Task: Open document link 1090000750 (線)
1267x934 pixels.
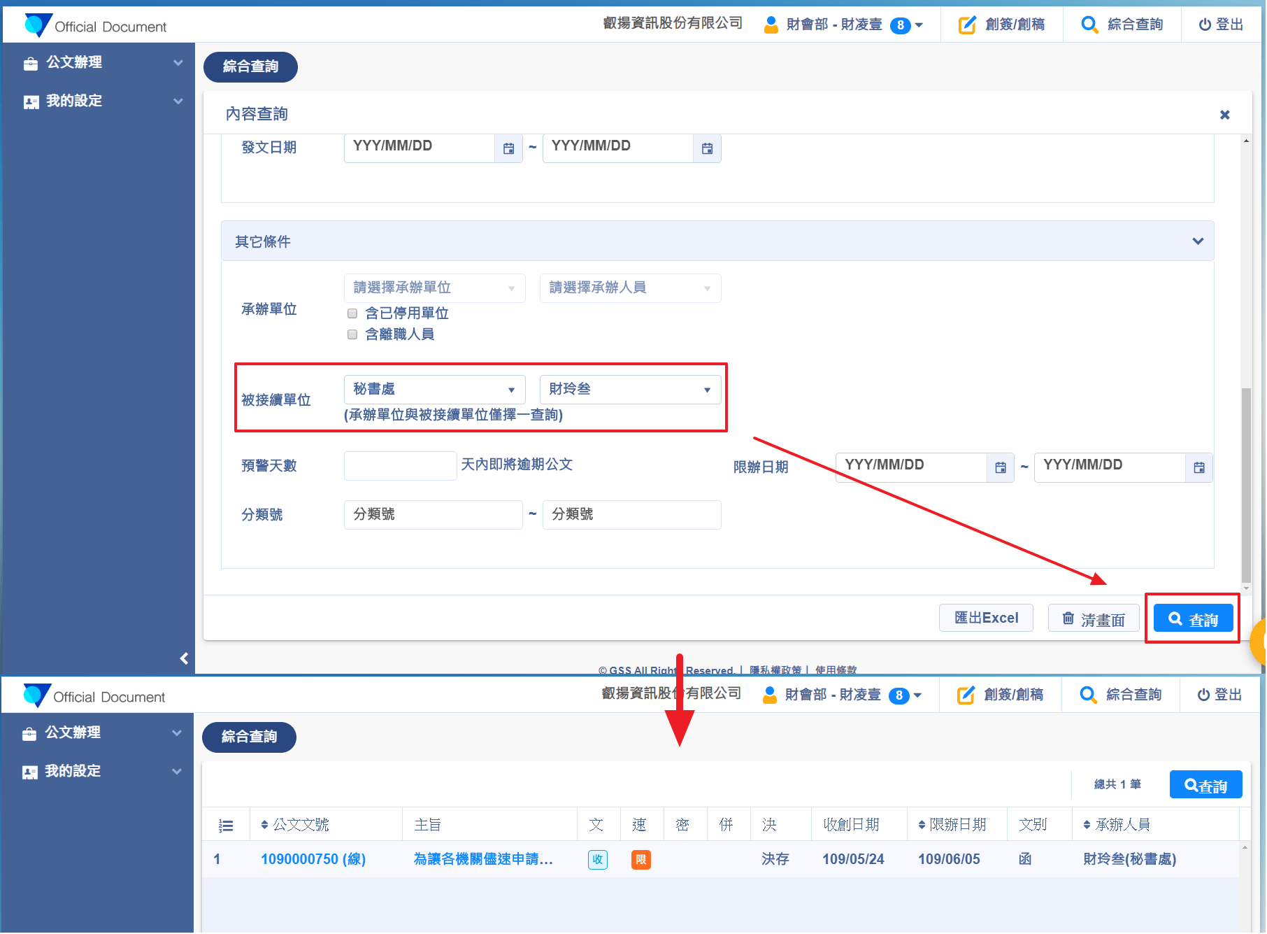Action: point(313,860)
